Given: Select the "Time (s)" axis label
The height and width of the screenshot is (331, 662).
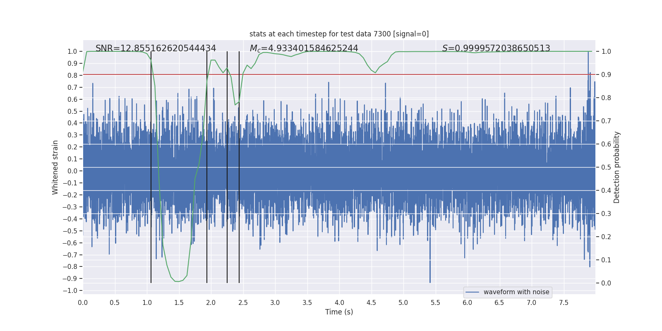Looking at the screenshot, I should tap(339, 312).
